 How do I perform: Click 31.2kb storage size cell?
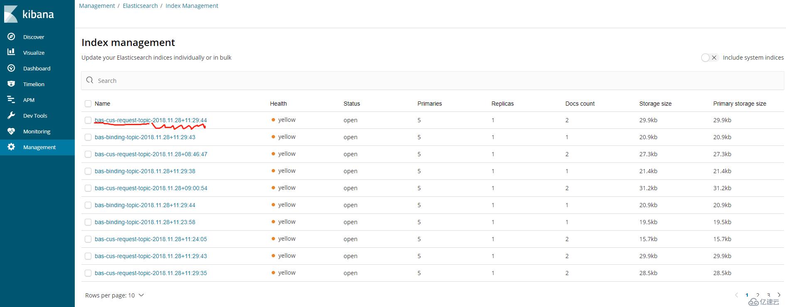pos(648,188)
